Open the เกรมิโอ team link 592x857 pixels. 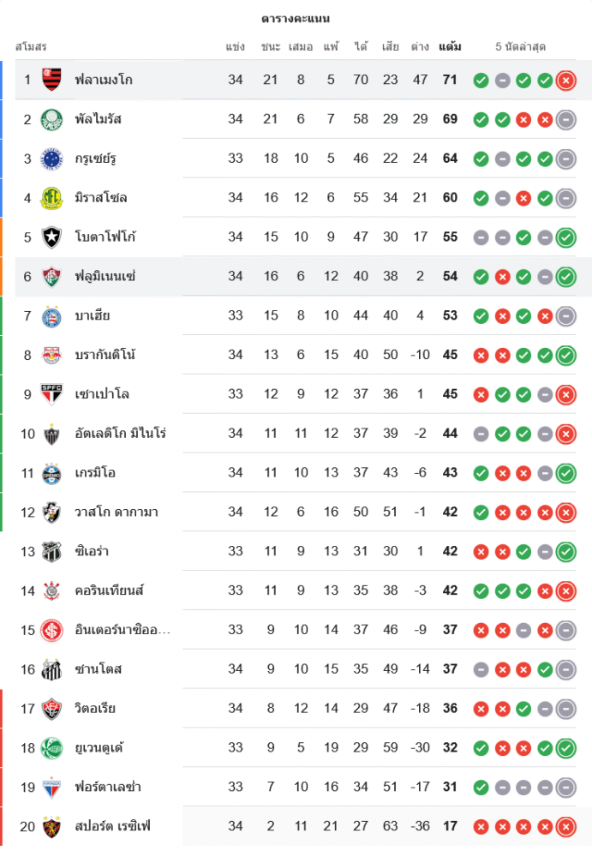tap(95, 473)
